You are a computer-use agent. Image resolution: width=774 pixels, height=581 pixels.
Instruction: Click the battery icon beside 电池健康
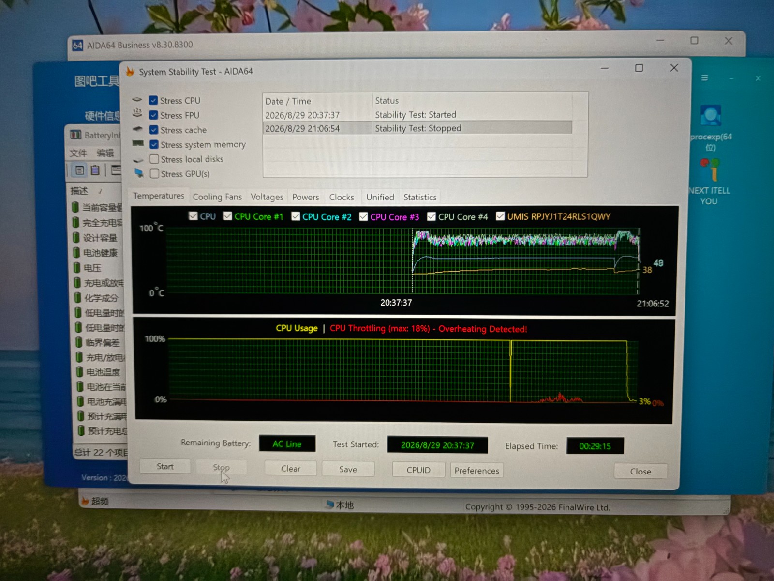tap(76, 253)
